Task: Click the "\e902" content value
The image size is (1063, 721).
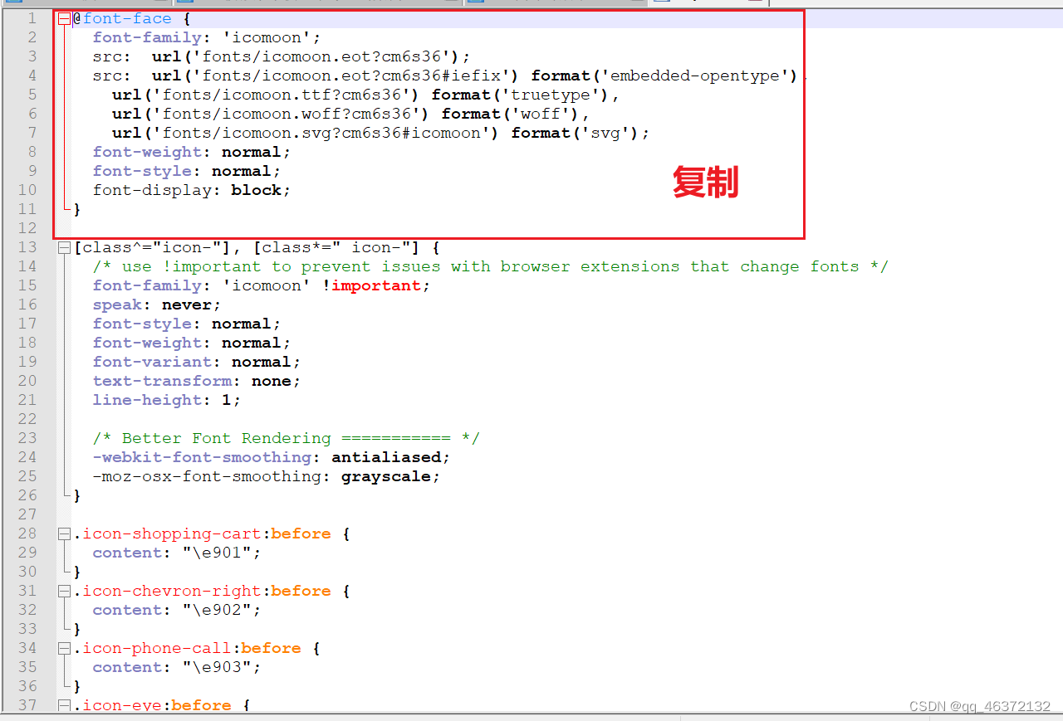Action: click(217, 610)
